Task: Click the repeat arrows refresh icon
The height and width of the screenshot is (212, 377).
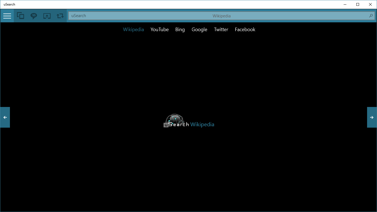Action: [60, 16]
